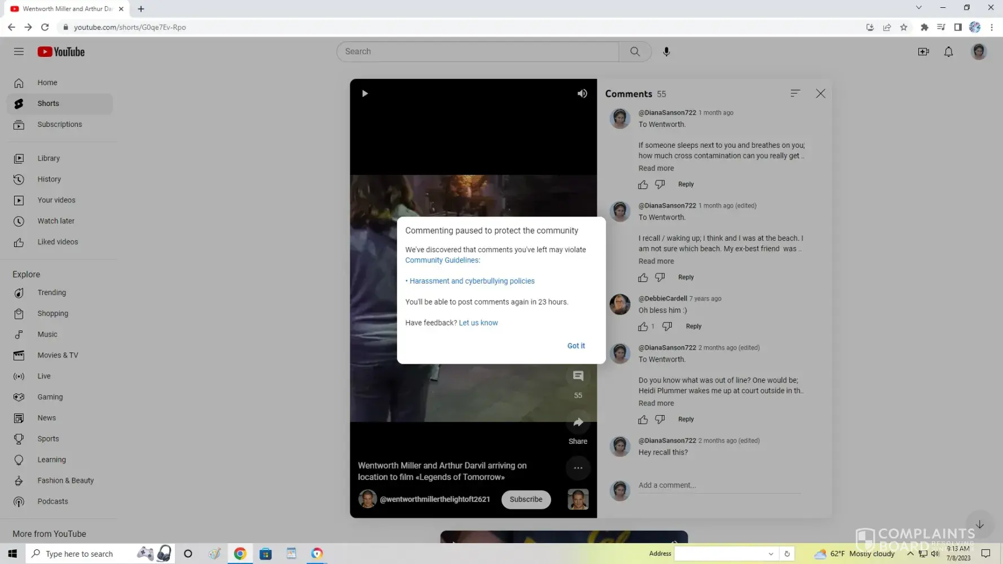Click the search magnifier button
The image size is (1003, 564).
pyautogui.click(x=635, y=51)
